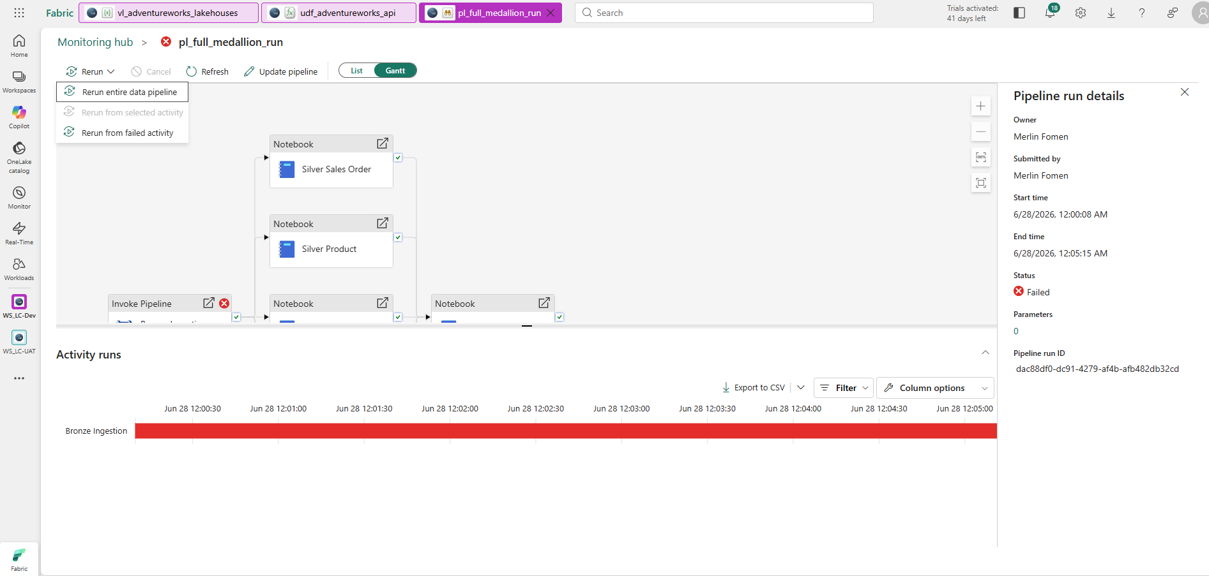This screenshot has width=1209, height=576.
Task: Open the downloads arrow icon
Action: pyautogui.click(x=1111, y=13)
